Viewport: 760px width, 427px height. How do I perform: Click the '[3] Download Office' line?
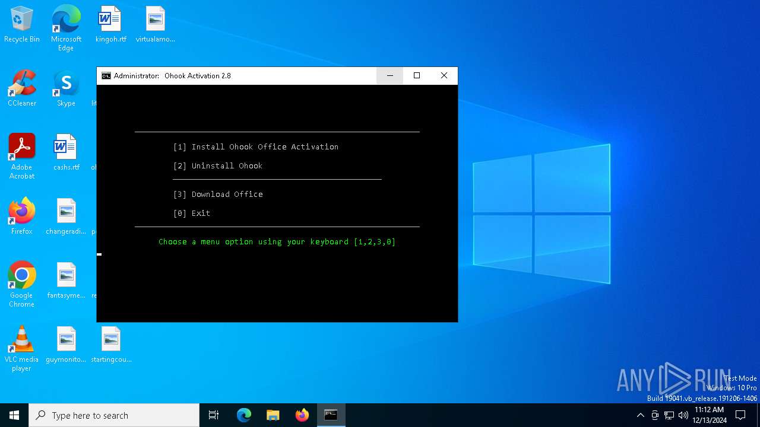click(218, 194)
